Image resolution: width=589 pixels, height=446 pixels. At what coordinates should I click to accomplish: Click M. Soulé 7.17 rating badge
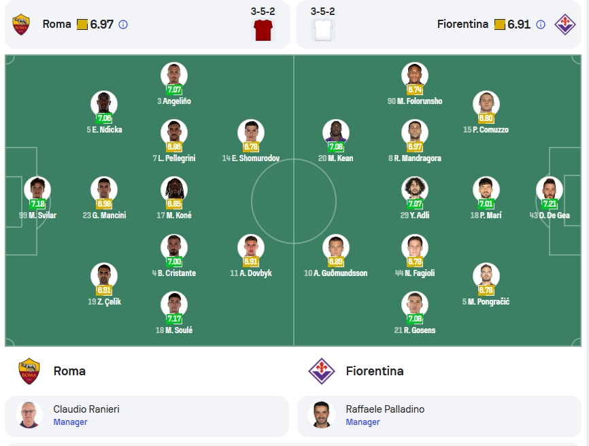tap(174, 318)
